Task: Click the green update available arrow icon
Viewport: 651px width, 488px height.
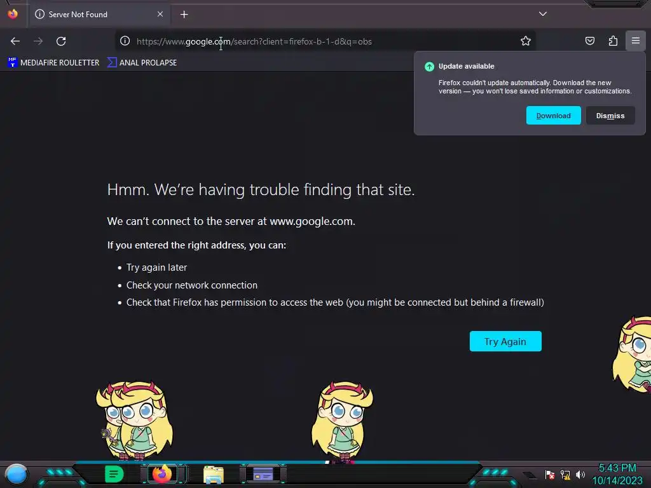Action: click(x=429, y=66)
